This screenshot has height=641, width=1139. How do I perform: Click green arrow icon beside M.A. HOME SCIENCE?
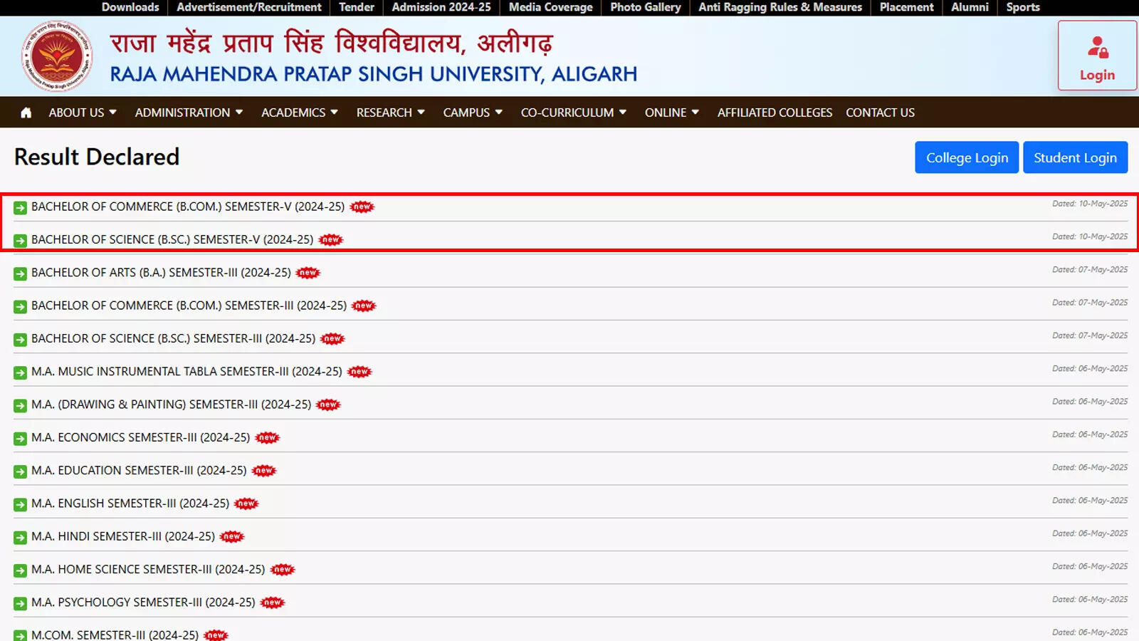click(x=21, y=570)
